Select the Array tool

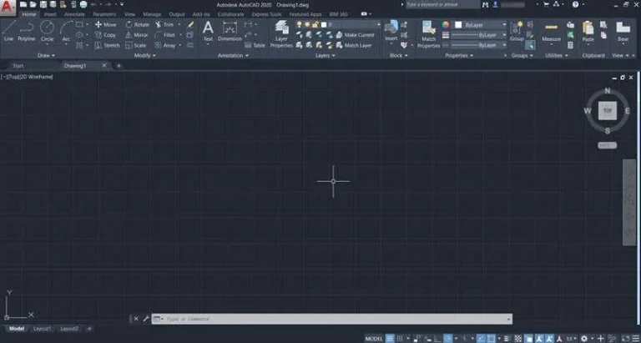165,45
